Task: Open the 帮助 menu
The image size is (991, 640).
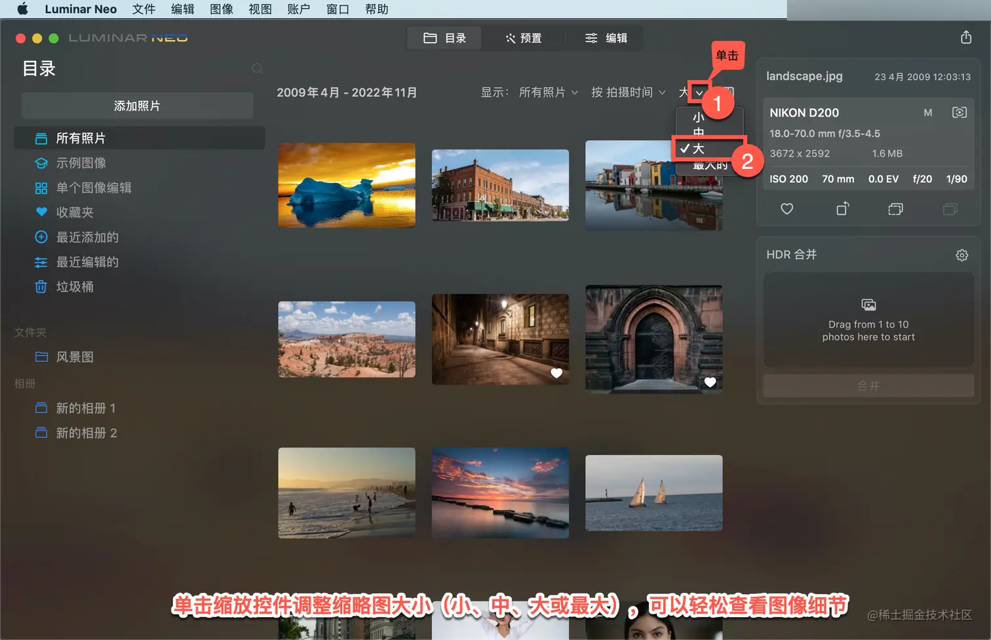Action: (x=377, y=9)
